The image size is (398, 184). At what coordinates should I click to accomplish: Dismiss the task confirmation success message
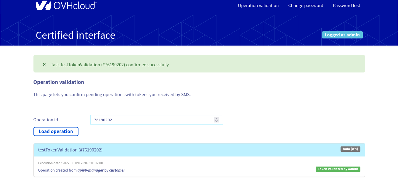[x=44, y=64]
